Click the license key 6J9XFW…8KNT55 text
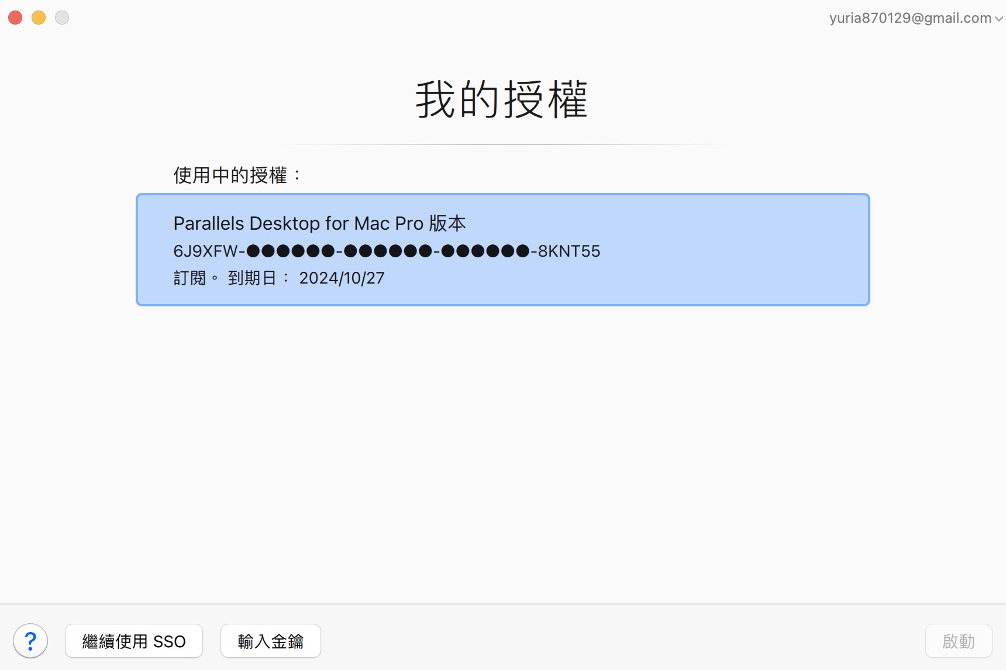 (387, 251)
